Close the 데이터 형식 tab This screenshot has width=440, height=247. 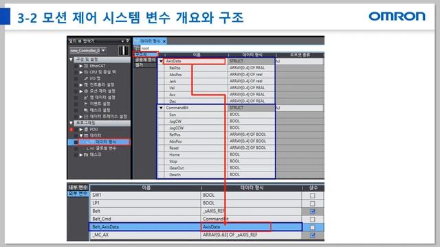164,41
